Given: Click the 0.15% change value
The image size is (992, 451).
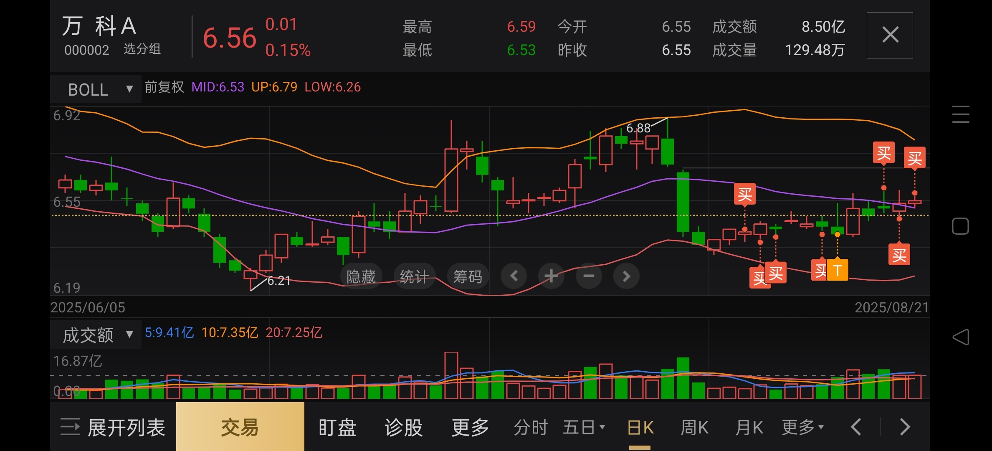Looking at the screenshot, I should click(x=288, y=51).
